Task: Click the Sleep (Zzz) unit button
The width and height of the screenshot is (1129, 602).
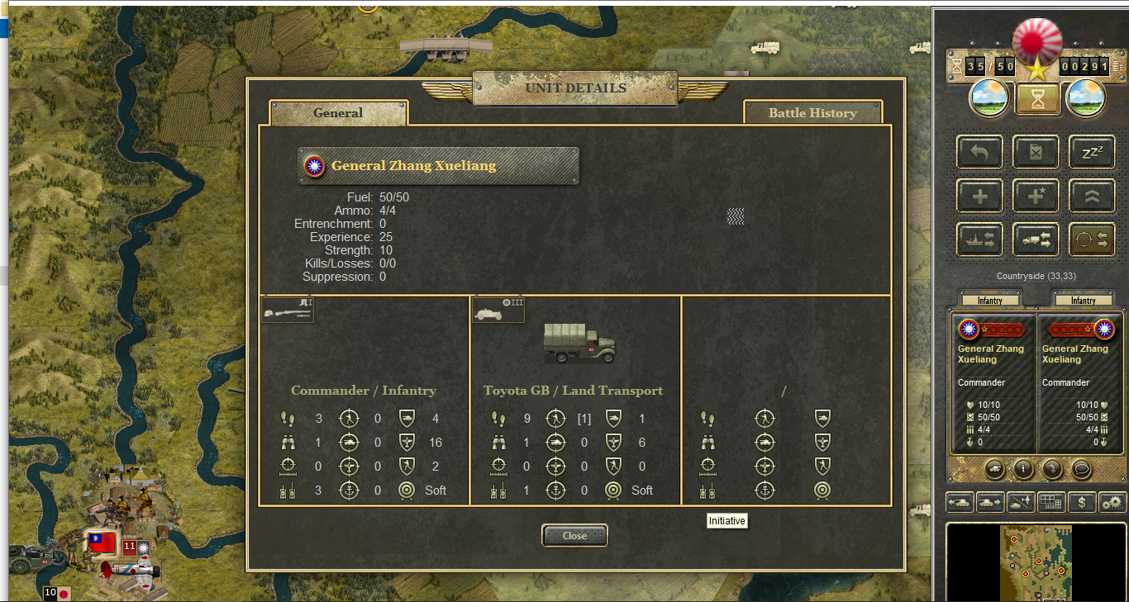Action: pos(1092,152)
